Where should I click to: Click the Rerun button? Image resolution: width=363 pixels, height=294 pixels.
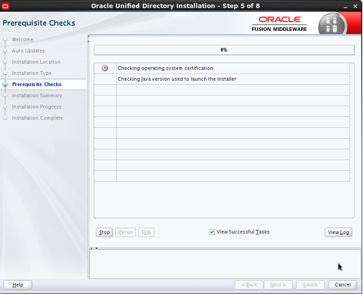[x=126, y=232]
